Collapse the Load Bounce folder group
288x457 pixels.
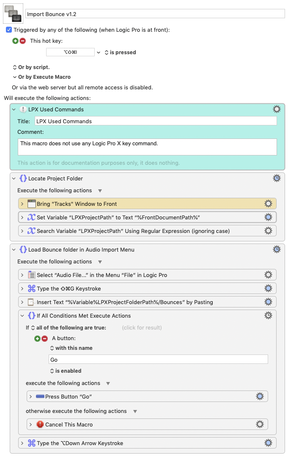(14, 250)
